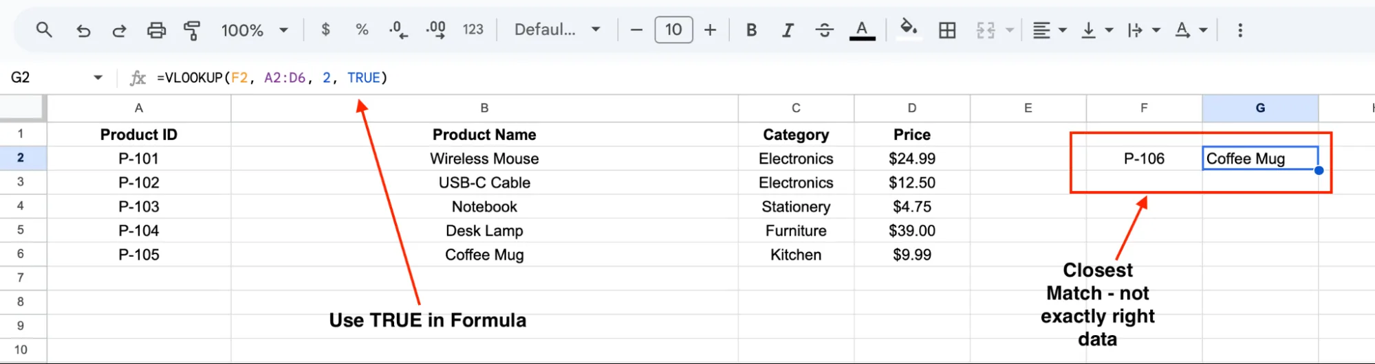The width and height of the screenshot is (1375, 364).
Task: Undo the last action
Action: click(x=83, y=30)
